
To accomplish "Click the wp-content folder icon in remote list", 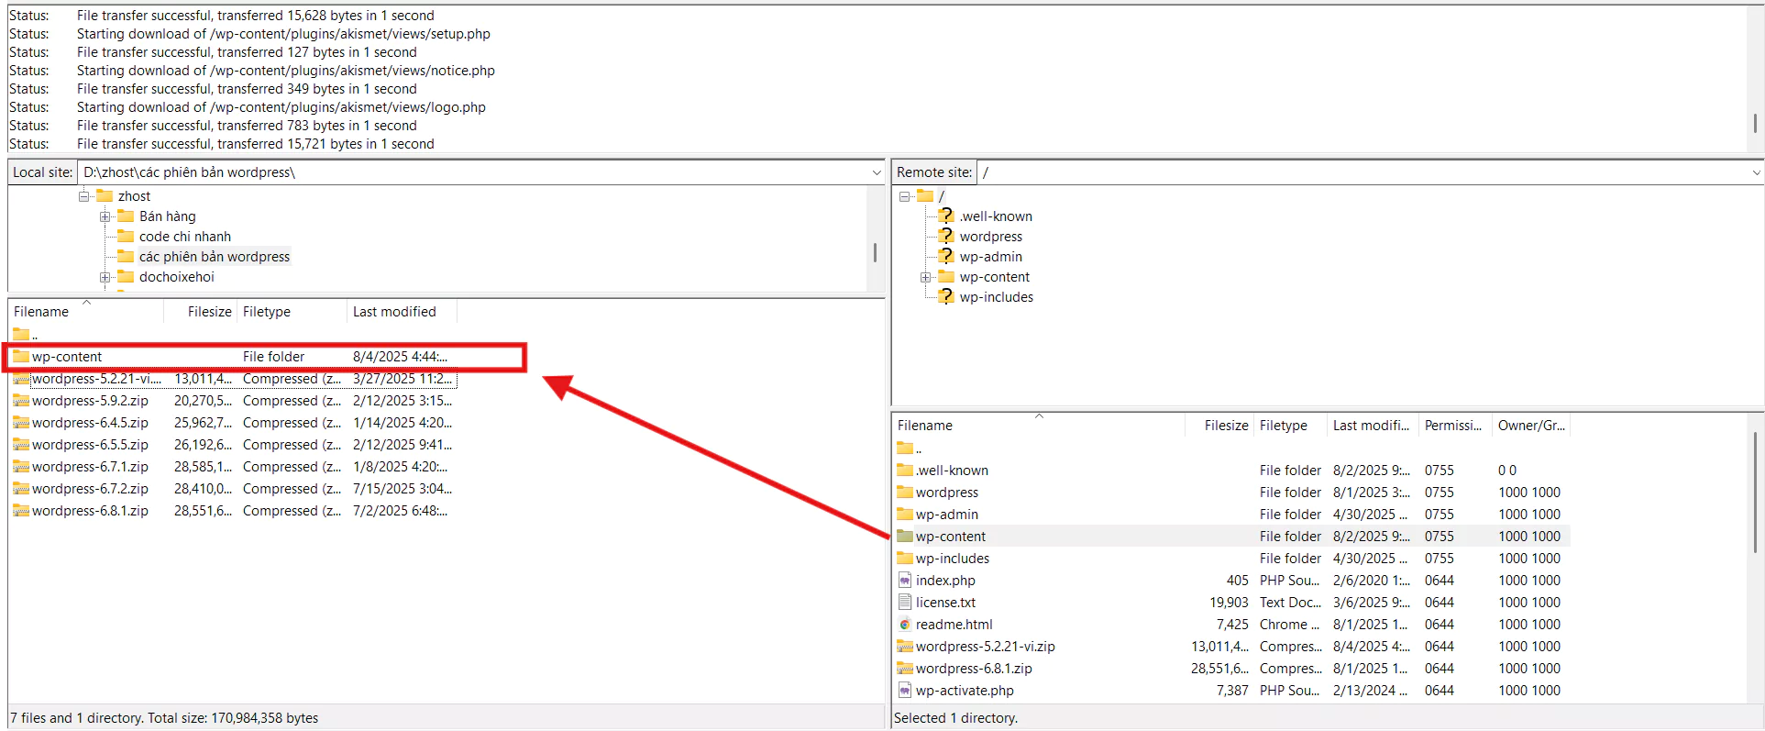I will pos(905,537).
